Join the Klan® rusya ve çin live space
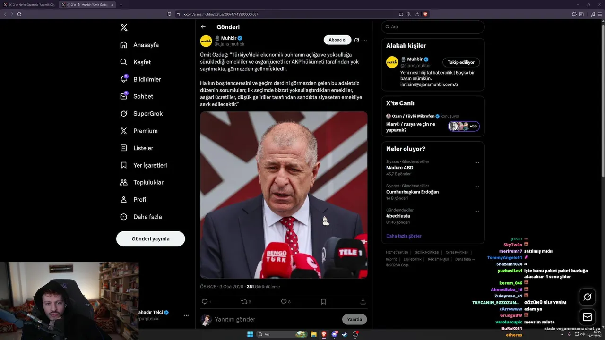This screenshot has width=605, height=340. click(411, 127)
